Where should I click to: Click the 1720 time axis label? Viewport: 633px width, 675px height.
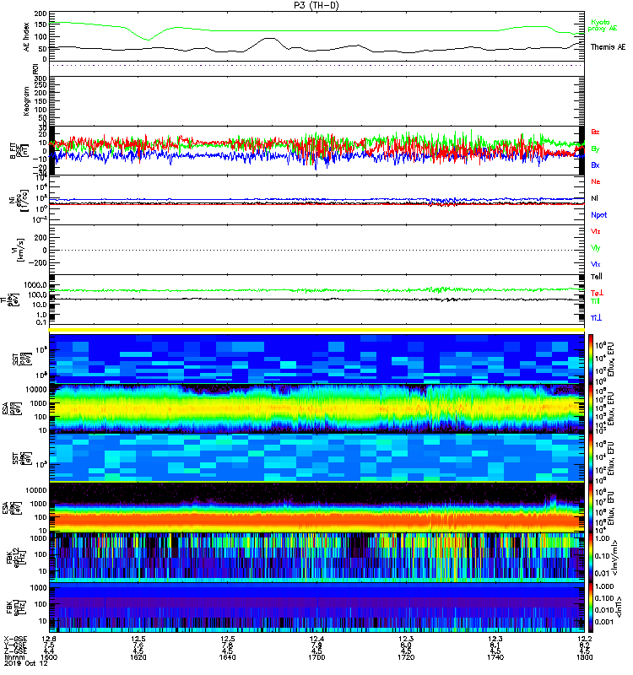(x=406, y=657)
